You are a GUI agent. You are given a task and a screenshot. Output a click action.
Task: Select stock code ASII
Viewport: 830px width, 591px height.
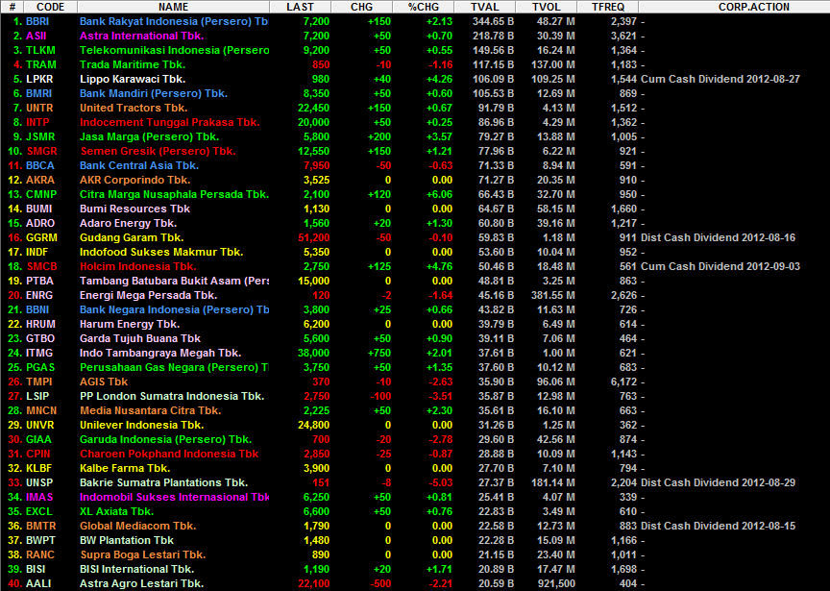36,36
